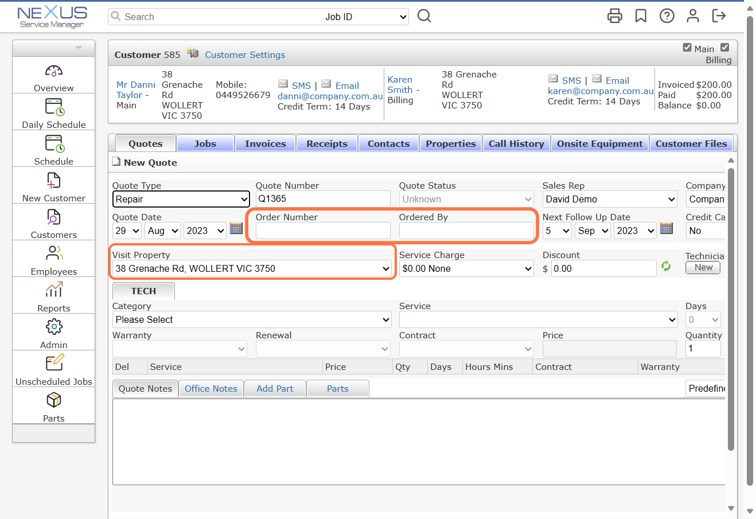This screenshot has width=756, height=519.
Task: Click the quote form vertical scrollbar
Action: (731, 310)
